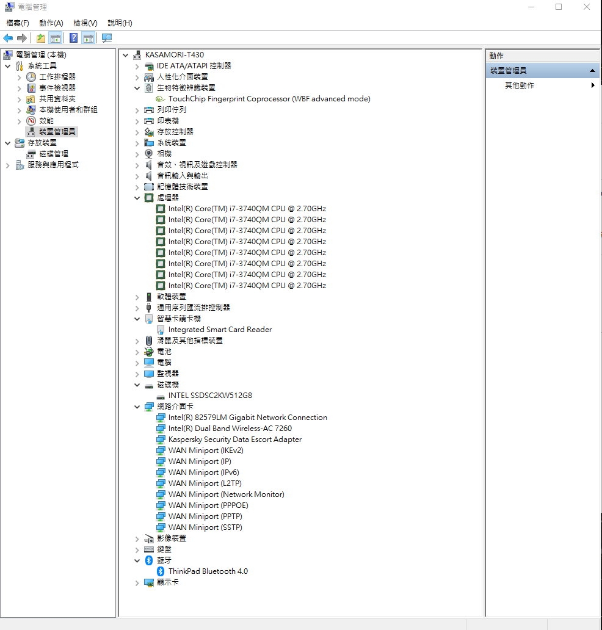
Task: Click the 影像裝置 imaging icon
Action: pyautogui.click(x=149, y=538)
